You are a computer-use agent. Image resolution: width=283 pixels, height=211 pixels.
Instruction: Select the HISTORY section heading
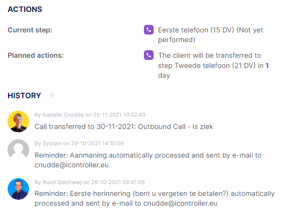(x=24, y=96)
